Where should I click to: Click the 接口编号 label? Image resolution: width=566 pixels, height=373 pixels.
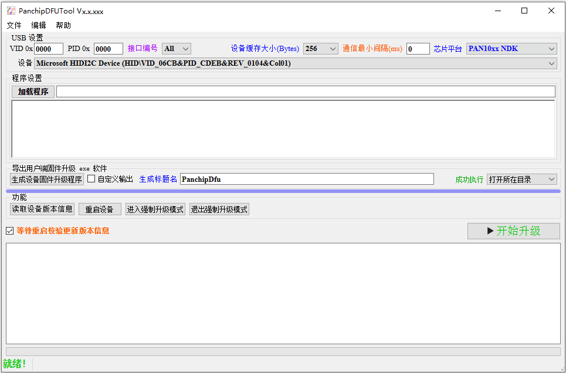click(143, 49)
